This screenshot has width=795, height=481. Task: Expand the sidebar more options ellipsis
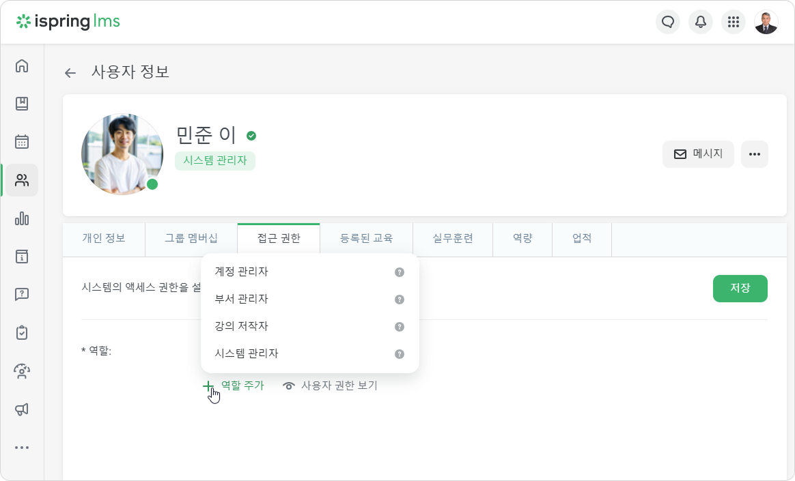[x=22, y=448]
